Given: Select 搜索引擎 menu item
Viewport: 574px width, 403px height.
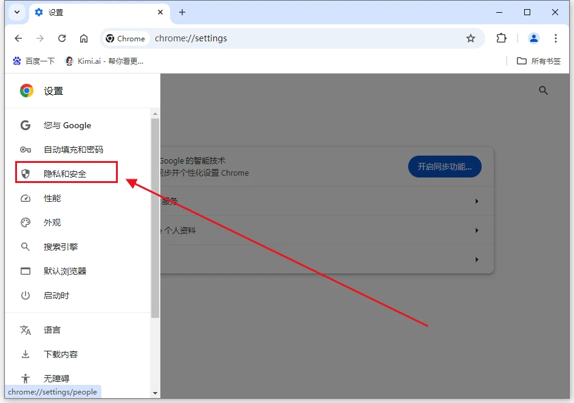Looking at the screenshot, I should click(x=78, y=247).
